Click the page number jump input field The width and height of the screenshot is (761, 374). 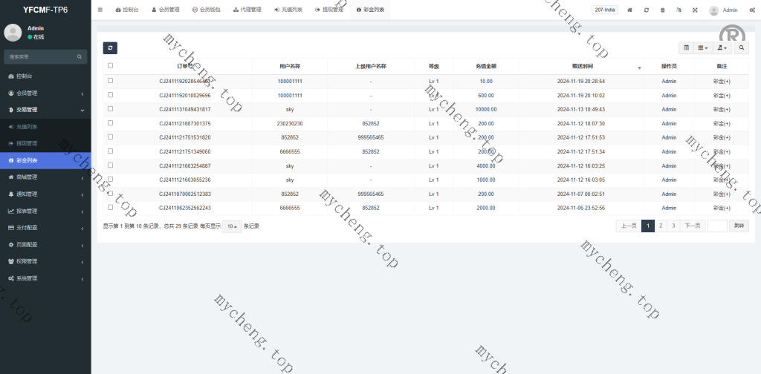[x=717, y=226]
